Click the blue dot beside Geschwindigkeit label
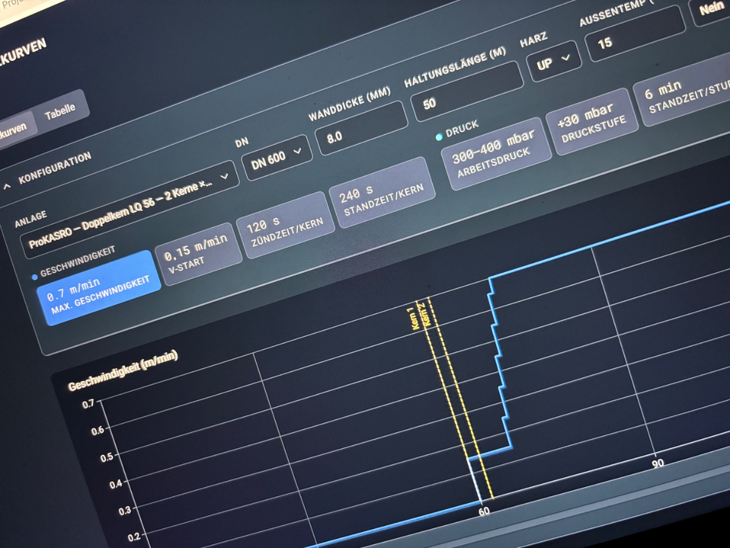 pos(34,277)
